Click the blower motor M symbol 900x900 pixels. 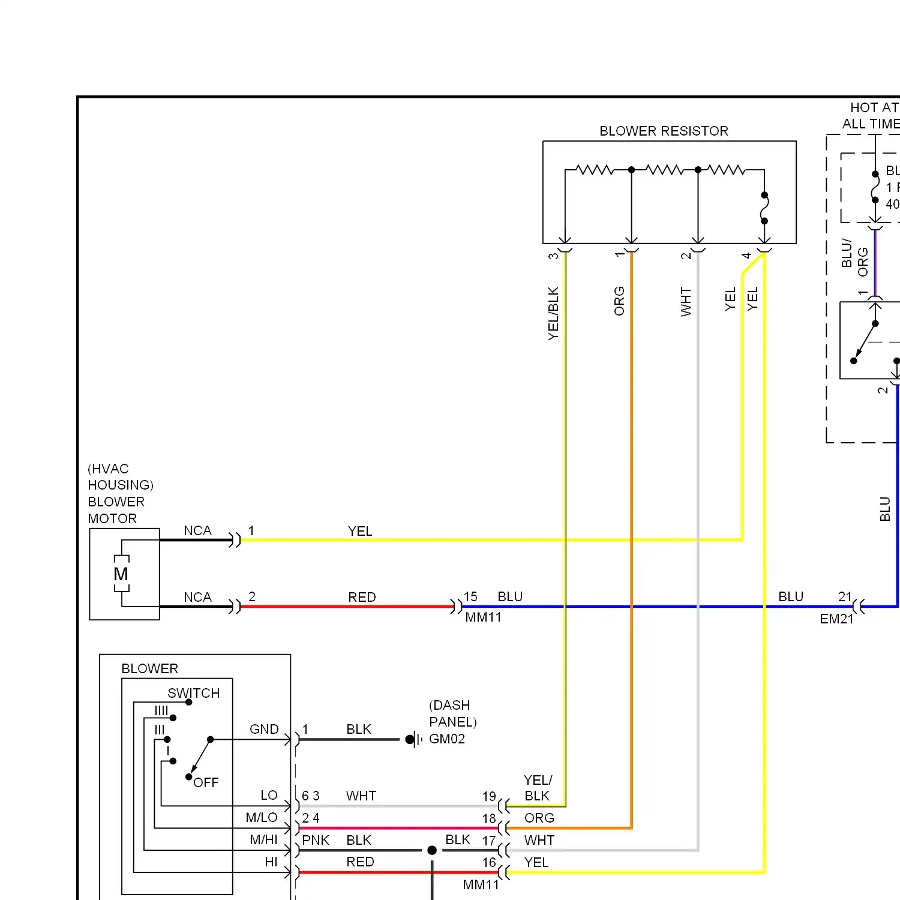point(121,574)
